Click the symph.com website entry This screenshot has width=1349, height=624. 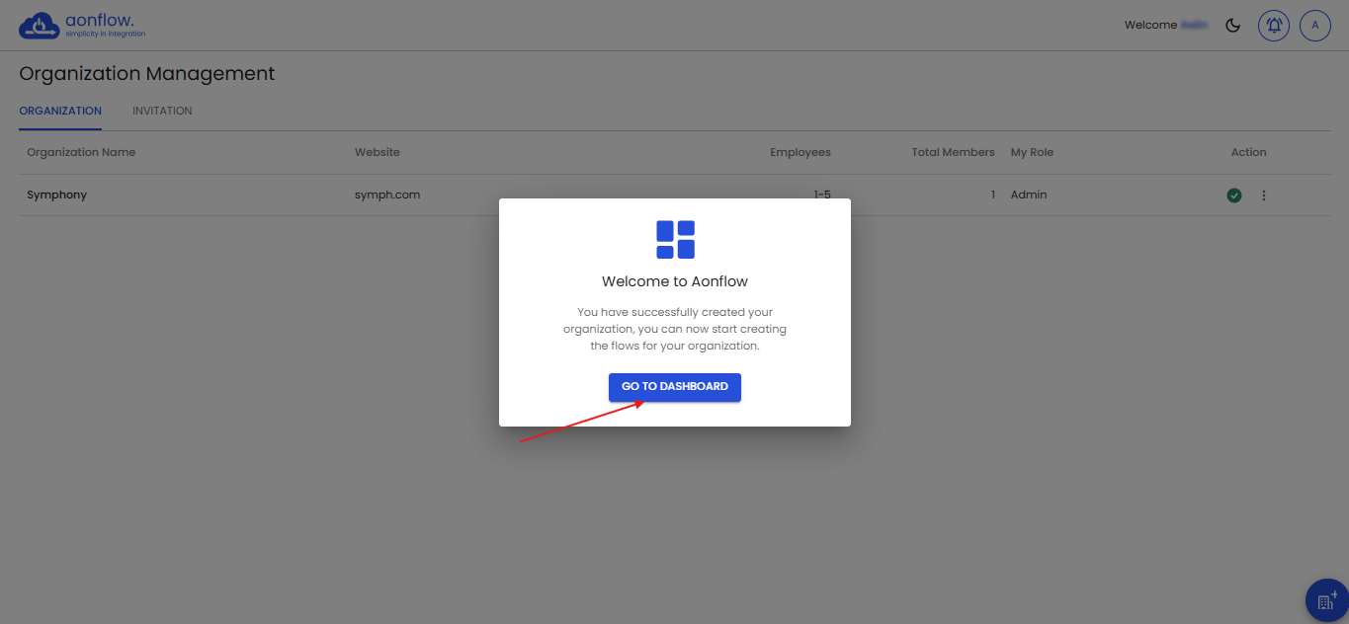[387, 195]
